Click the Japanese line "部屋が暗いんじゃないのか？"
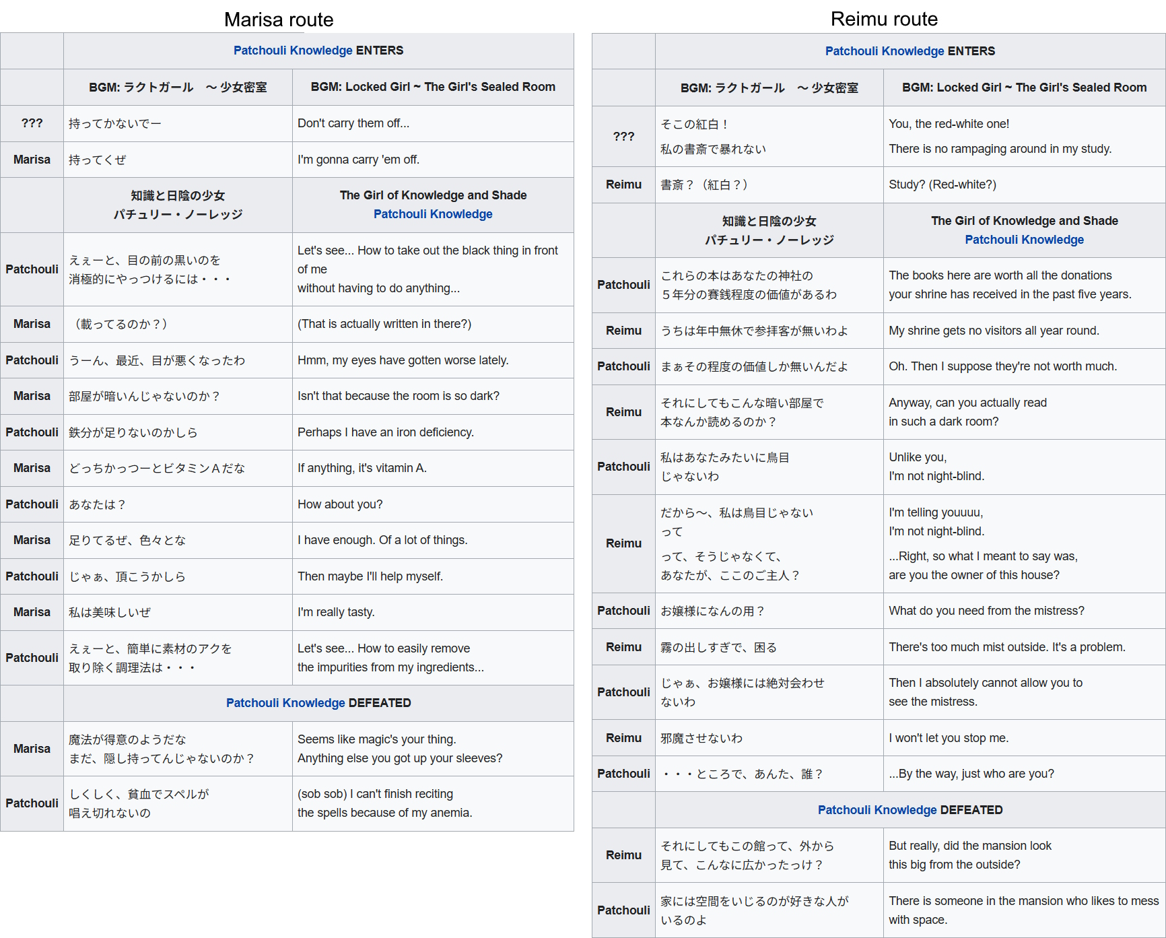The height and width of the screenshot is (938, 1166). pos(145,397)
